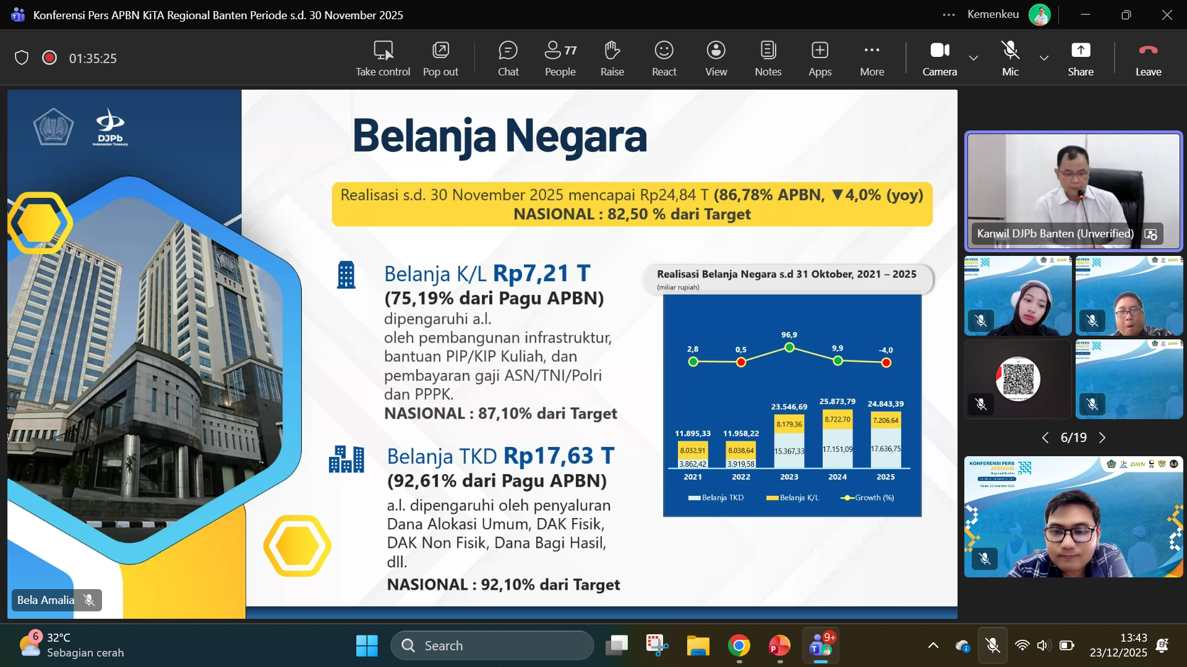Screen dimensions: 1187x667
Task: Open the More actions menu
Action: click(x=872, y=57)
